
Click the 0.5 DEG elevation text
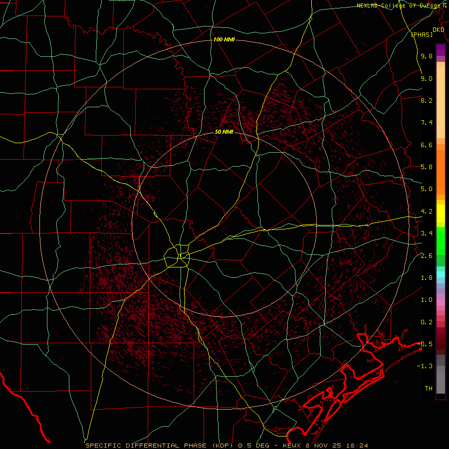(x=254, y=446)
